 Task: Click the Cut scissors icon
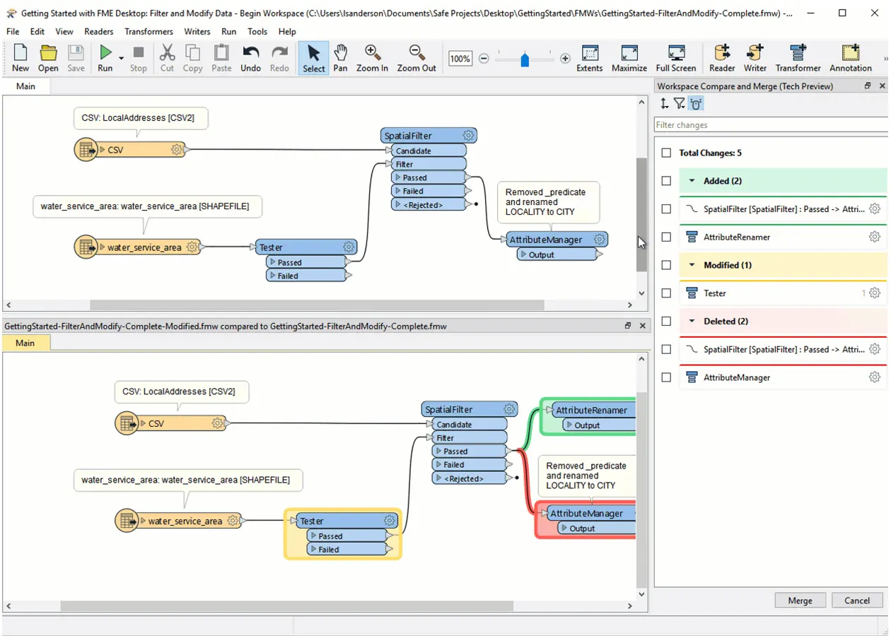pyautogui.click(x=167, y=53)
